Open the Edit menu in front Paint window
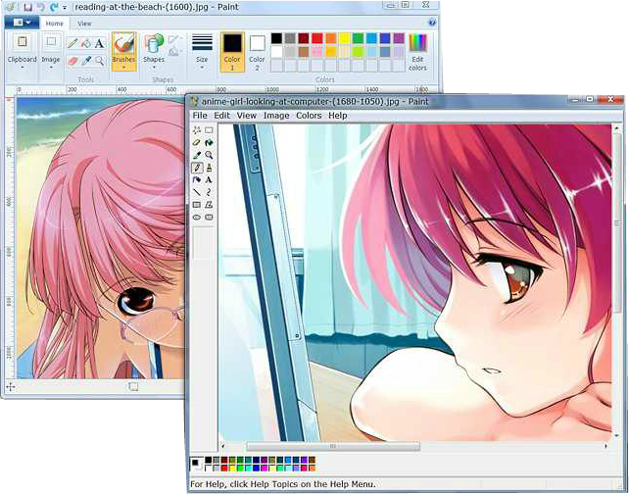629x494 pixels. [x=221, y=116]
